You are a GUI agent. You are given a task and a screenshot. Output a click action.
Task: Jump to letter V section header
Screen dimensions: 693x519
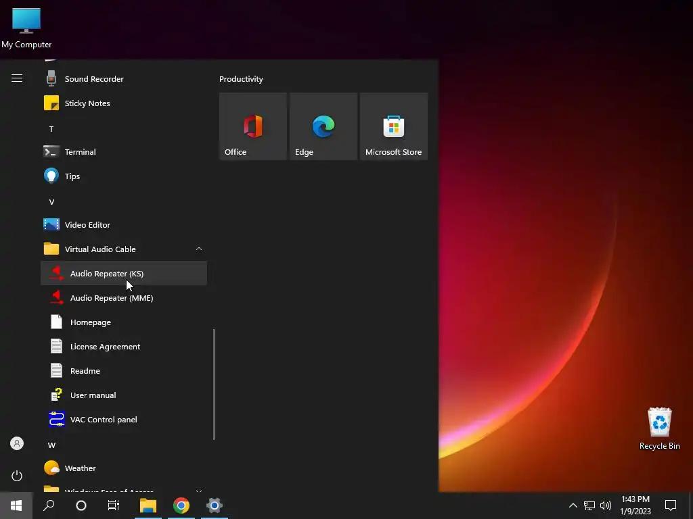[x=51, y=201]
